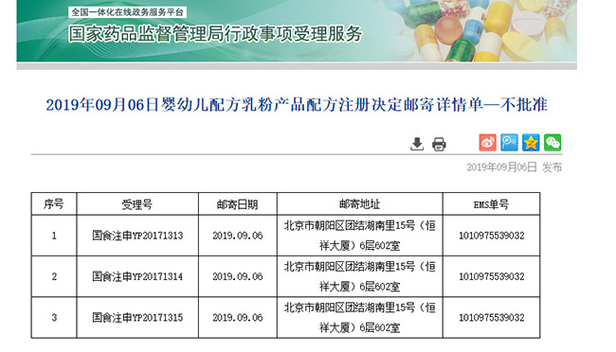616x352 pixels.
Task: Click serial number 2 in the table
Action: click(54, 276)
